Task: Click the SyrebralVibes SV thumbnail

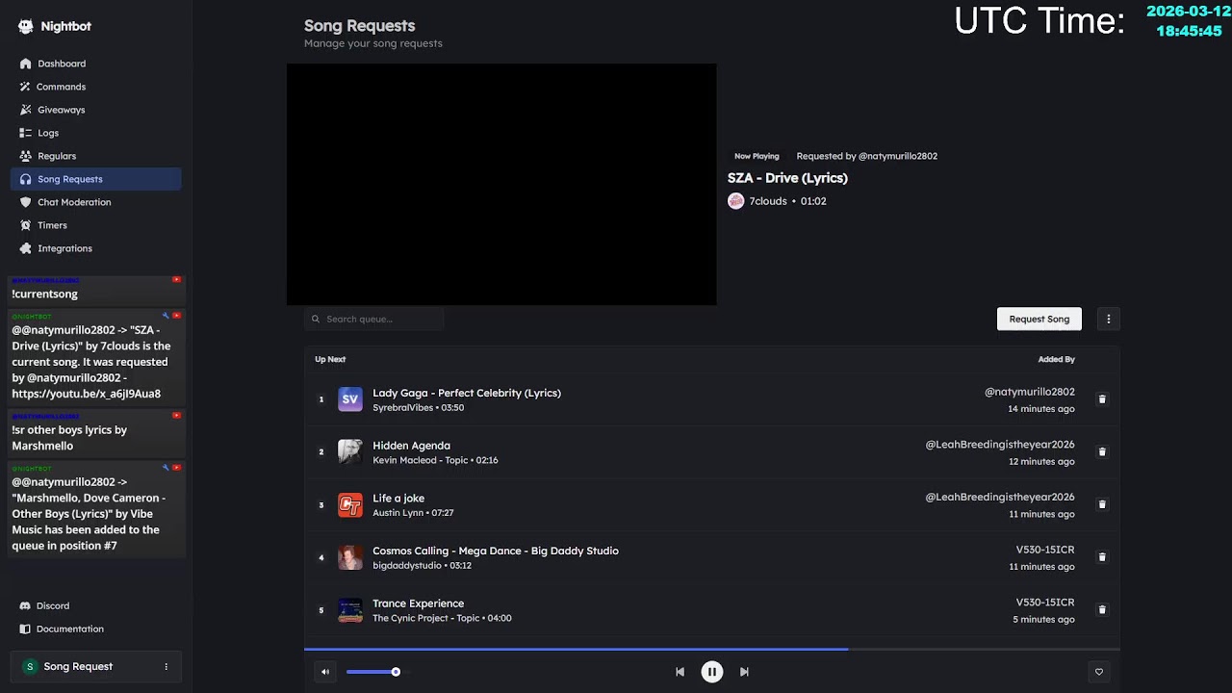Action: coord(350,399)
